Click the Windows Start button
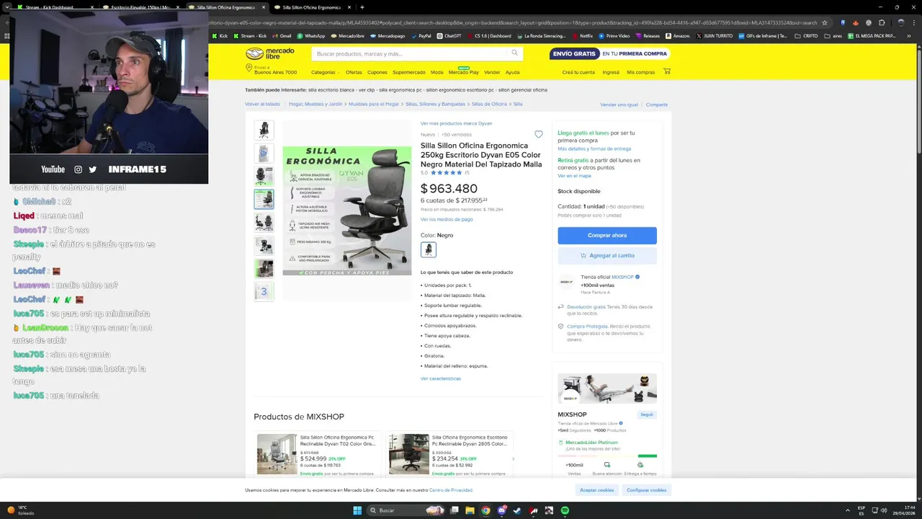922x519 pixels. pos(357,510)
